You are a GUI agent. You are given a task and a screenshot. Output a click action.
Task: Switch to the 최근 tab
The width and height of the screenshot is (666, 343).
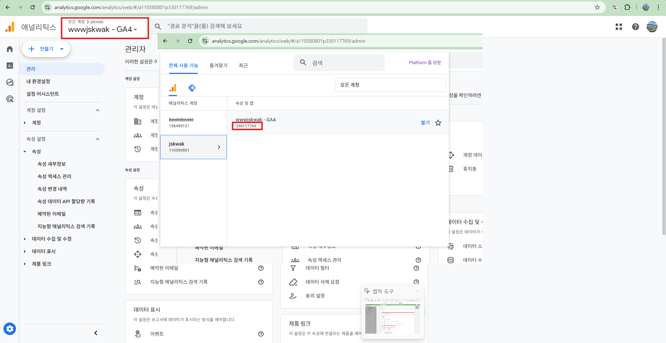pyautogui.click(x=243, y=66)
